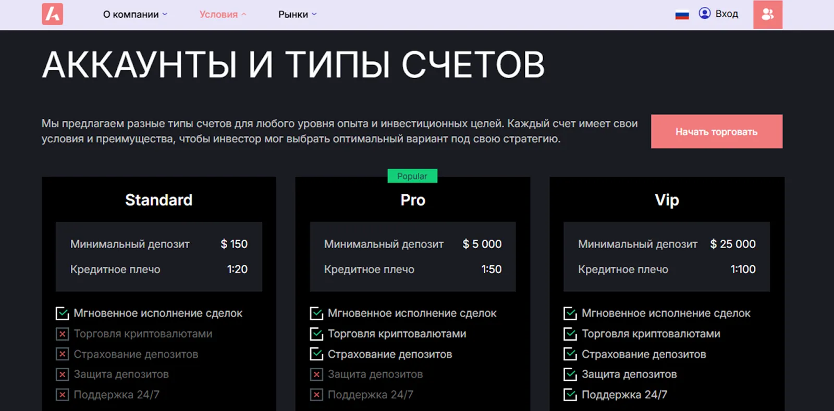Click the АККАУНТЫ И ТИПЫ СЧЕТОВ heading
Screen dimensions: 834x411
pyautogui.click(x=293, y=65)
